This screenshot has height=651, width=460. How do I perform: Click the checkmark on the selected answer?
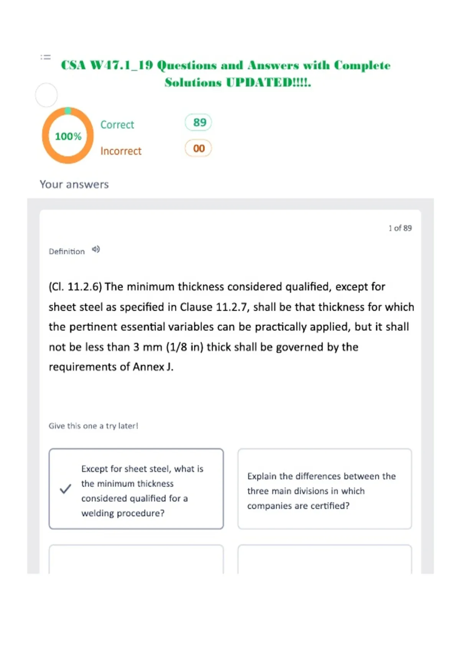tap(66, 489)
